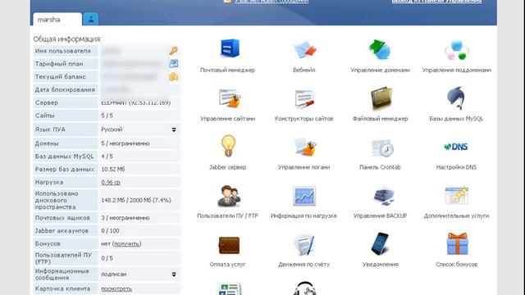Click the Баз данных MySQL value 4 / 5
The image size is (525, 295).
point(107,157)
